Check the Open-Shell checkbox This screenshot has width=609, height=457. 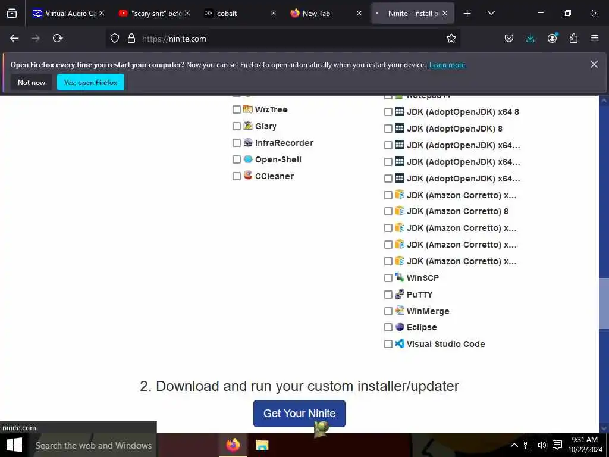point(237,159)
